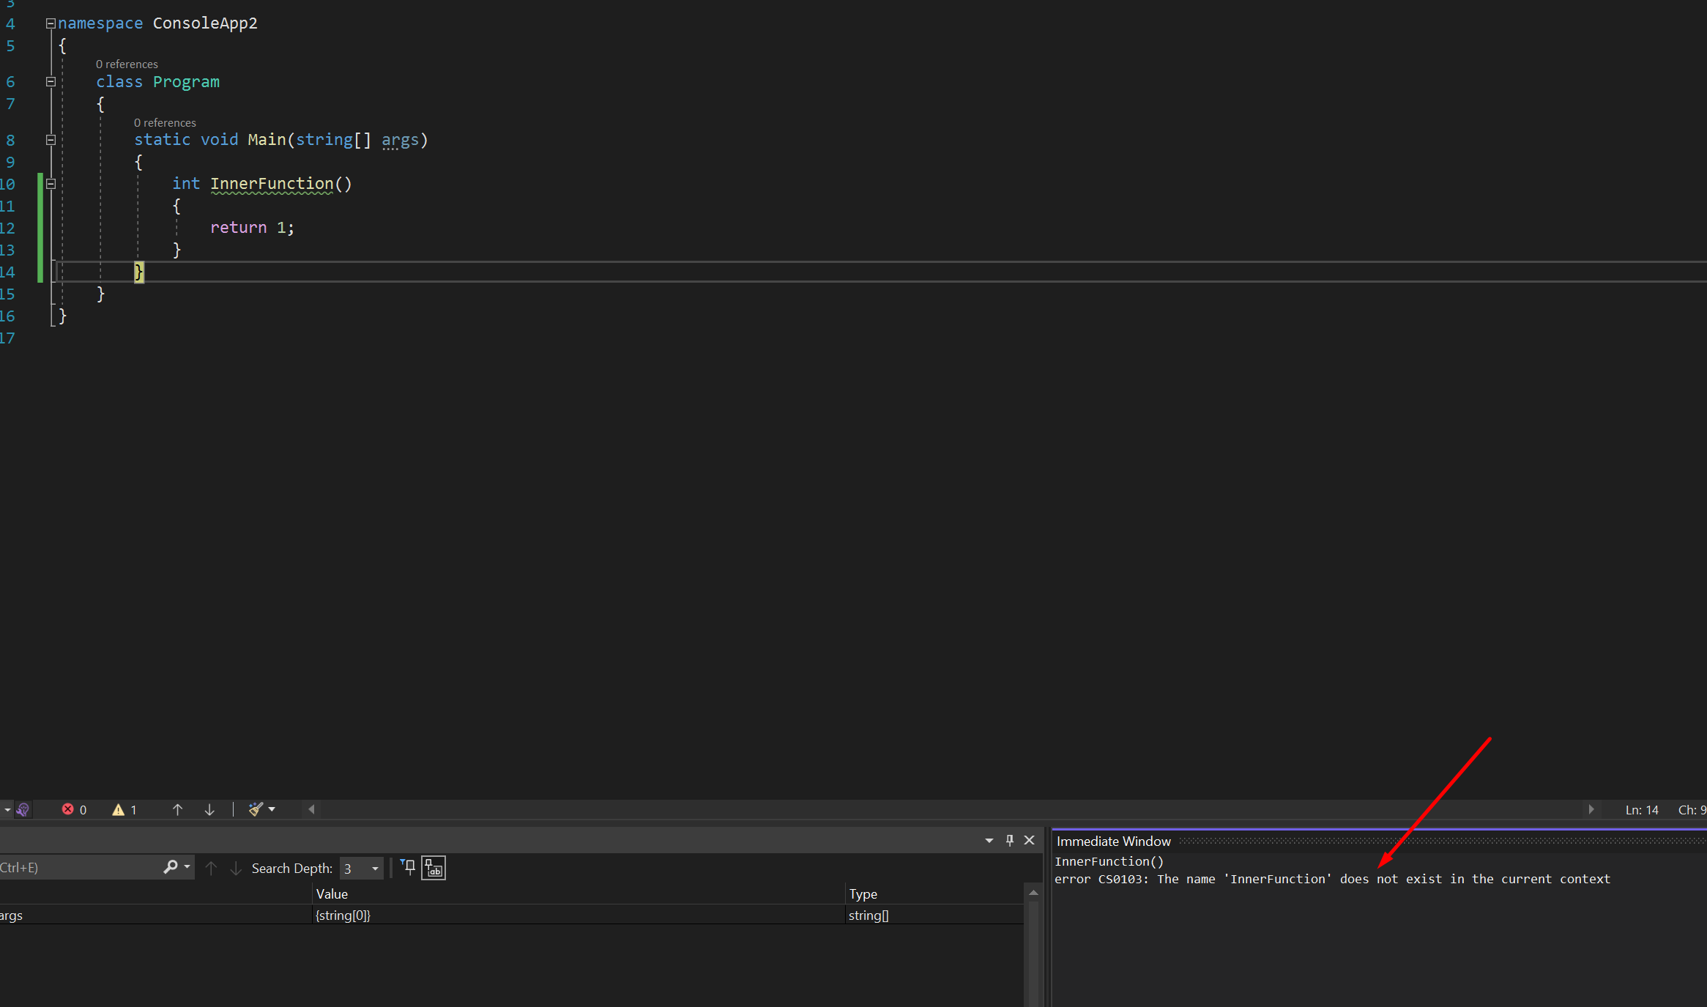Collapse the class Program block
The height and width of the screenshot is (1007, 1707).
point(51,81)
